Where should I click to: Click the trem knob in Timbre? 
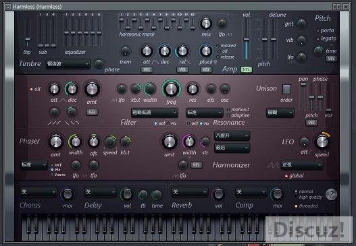[126, 51]
